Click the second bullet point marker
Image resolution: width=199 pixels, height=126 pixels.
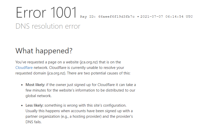pos(22,106)
